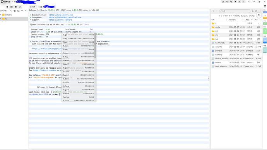
Task: Click the /root path input field
Action: (x=234, y=11)
